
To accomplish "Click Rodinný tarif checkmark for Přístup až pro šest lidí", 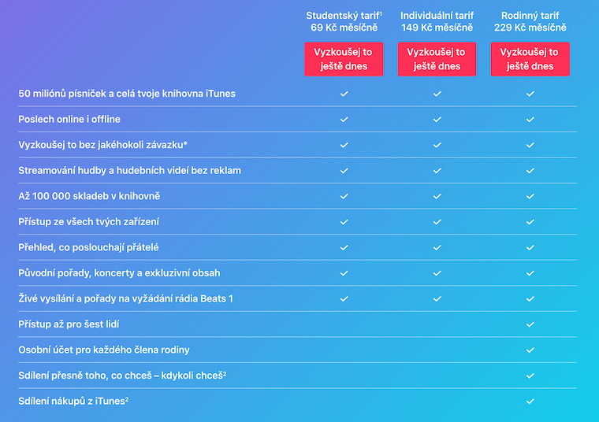I will pyautogui.click(x=530, y=324).
